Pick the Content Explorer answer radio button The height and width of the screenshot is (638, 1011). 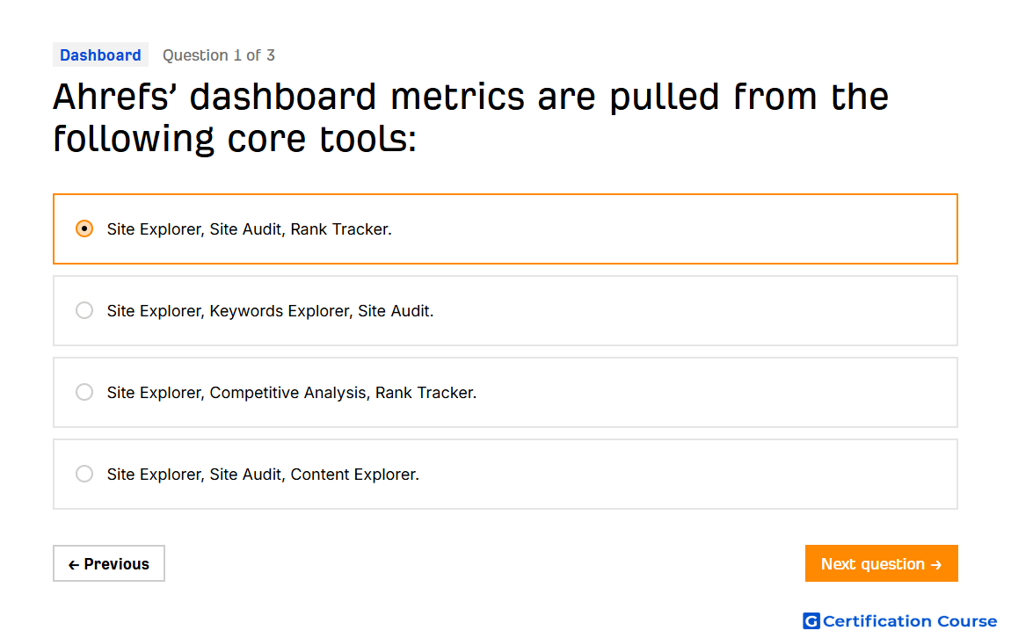point(84,475)
